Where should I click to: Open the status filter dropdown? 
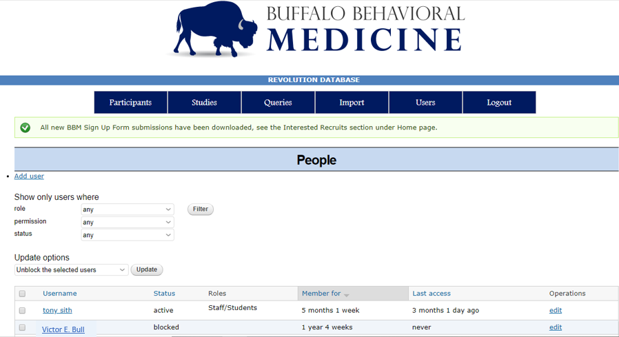point(127,235)
